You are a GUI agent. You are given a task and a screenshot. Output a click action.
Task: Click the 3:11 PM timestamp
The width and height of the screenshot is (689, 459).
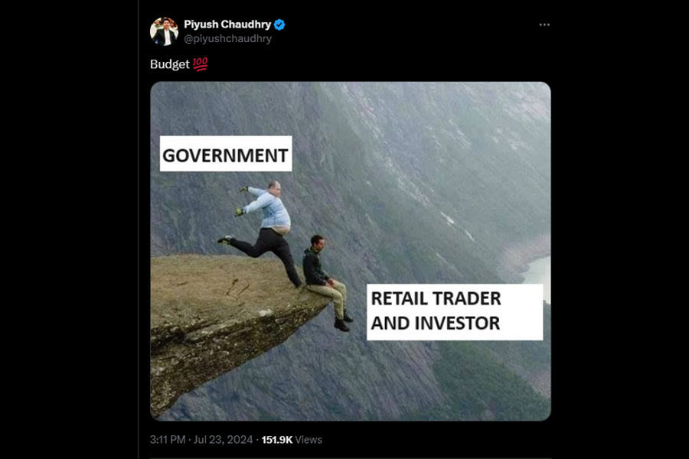[168, 440]
